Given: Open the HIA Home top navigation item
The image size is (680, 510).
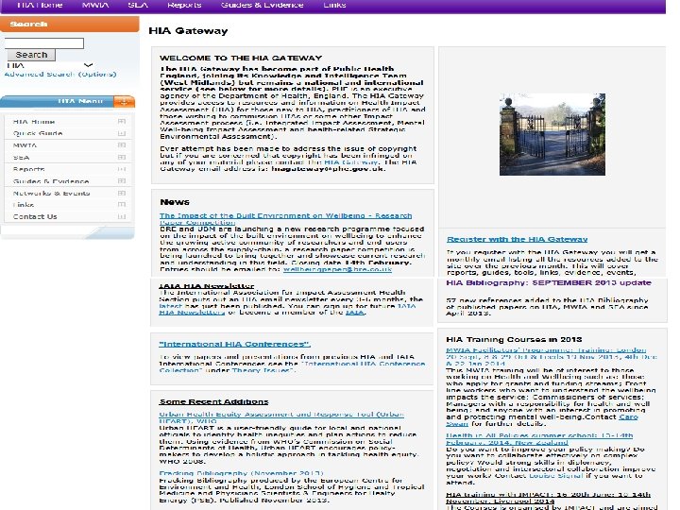Looking at the screenshot, I should [x=39, y=5].
